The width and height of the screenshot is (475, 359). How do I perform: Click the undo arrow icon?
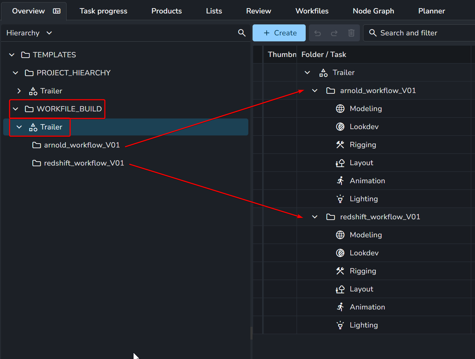point(317,33)
